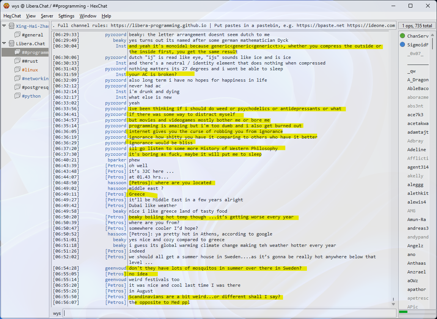
Task: Select user Adeline in the user list
Action: click(x=417, y=150)
